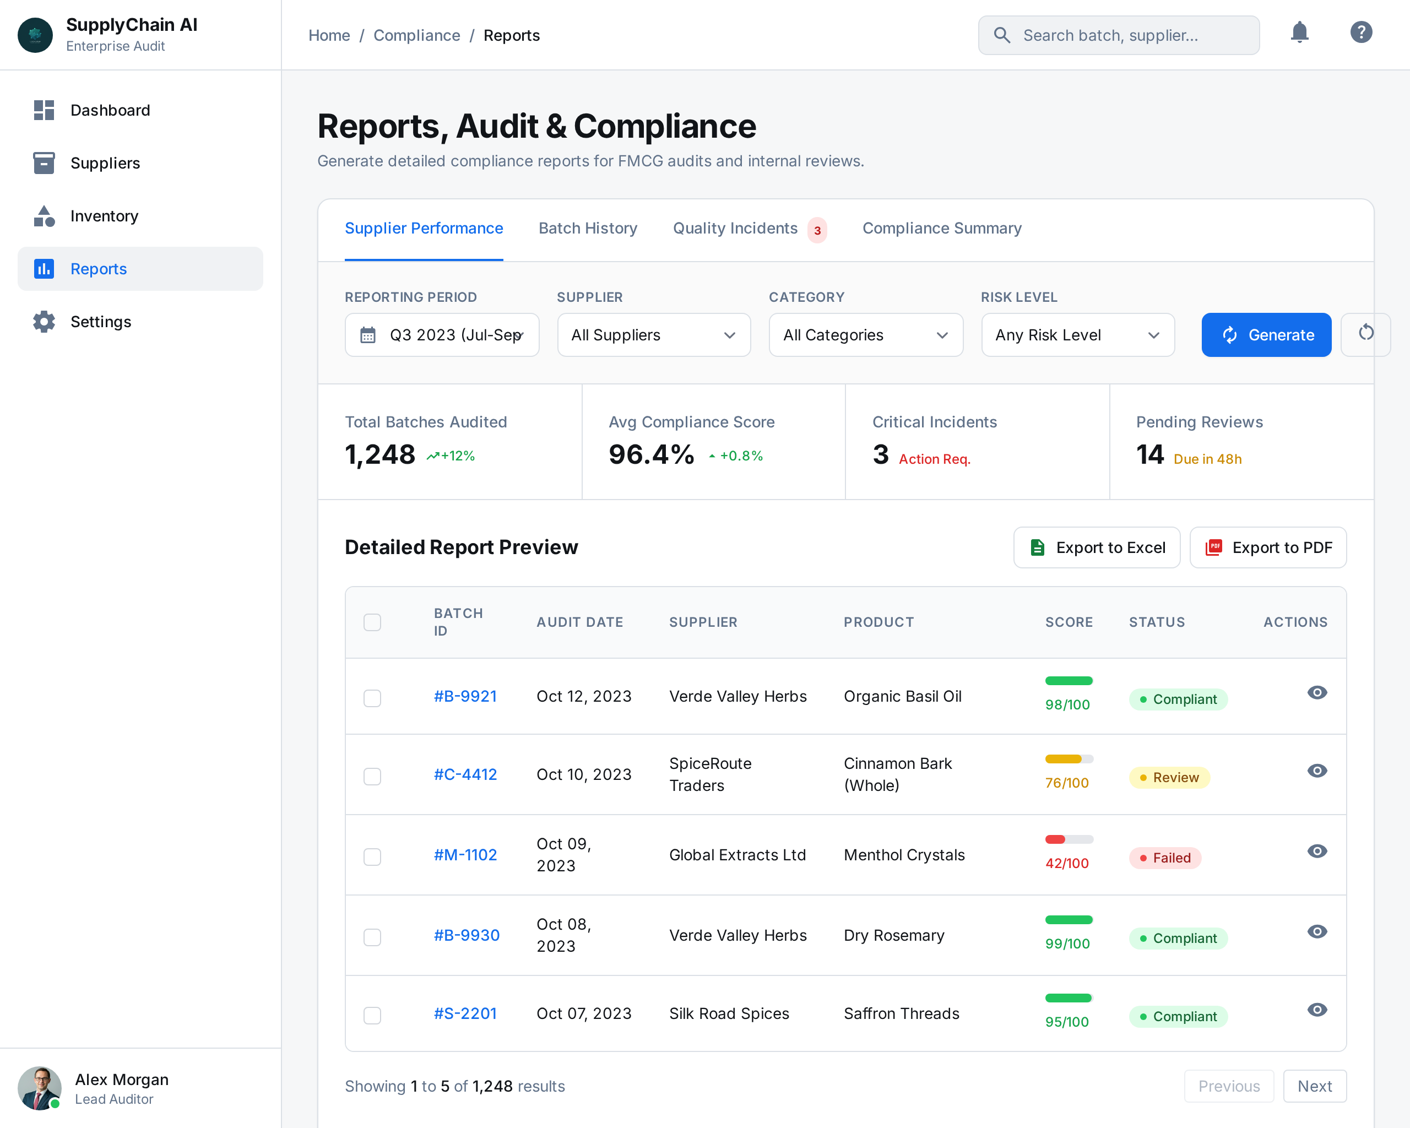Go to the Next results page
This screenshot has height=1128, width=1410.
pyautogui.click(x=1315, y=1086)
